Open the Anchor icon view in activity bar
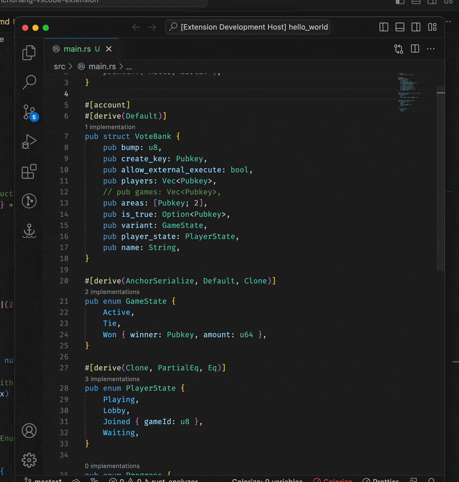 tap(29, 230)
